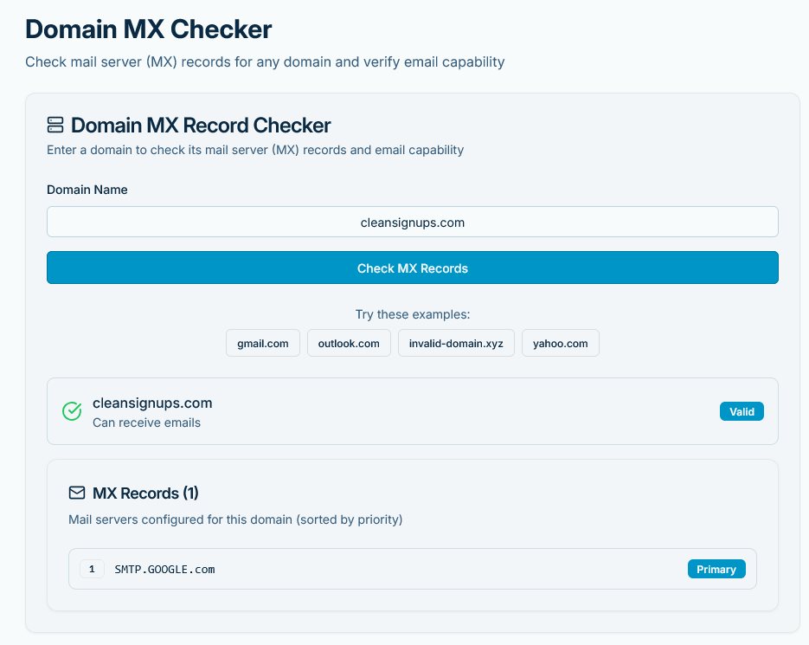Pick the yahoo.com example domain
Viewport: 809px width, 645px height.
tap(560, 343)
